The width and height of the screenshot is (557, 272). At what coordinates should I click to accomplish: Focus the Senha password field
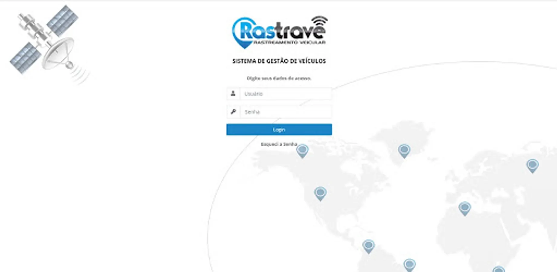coord(286,112)
